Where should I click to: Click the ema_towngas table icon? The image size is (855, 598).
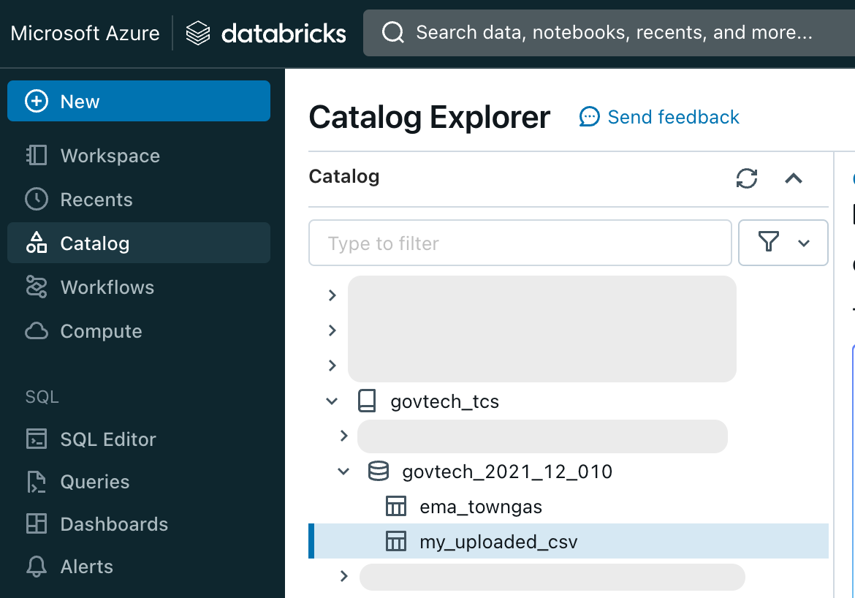click(x=396, y=507)
